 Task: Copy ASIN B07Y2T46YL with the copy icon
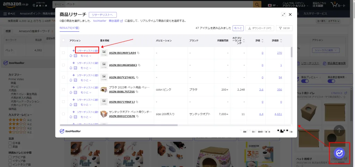pos(137,77)
